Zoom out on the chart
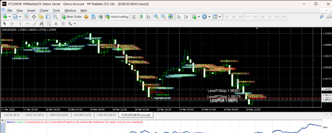 (163, 17)
